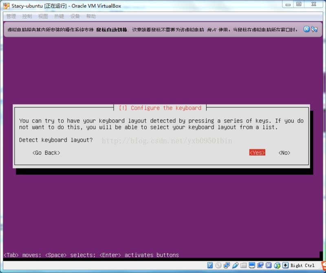Close the Stacy-ubuntu VirtualBox window
This screenshot has width=326, height=273.
(314, 4)
